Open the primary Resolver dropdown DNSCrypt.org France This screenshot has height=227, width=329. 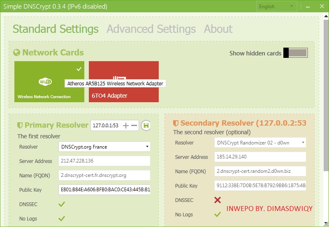click(104, 147)
